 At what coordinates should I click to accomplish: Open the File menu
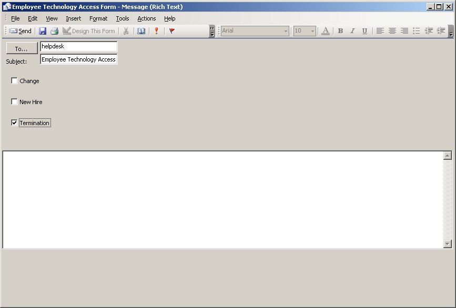pyautogui.click(x=15, y=18)
